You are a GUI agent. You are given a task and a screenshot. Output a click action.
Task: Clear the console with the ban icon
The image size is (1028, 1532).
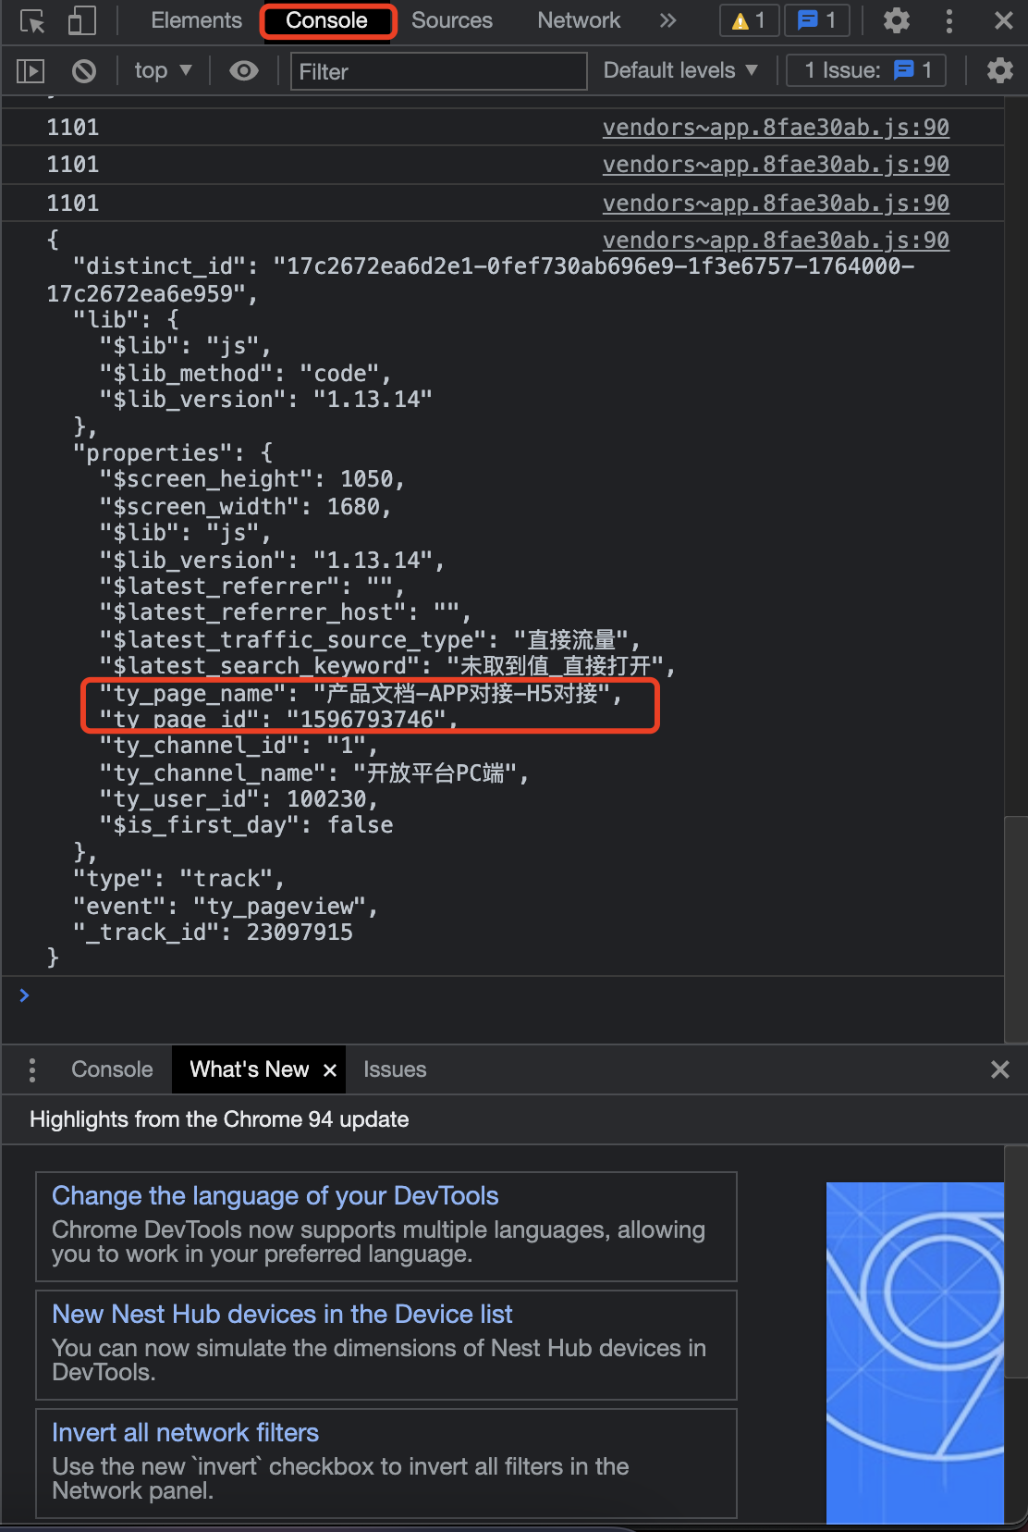84,70
